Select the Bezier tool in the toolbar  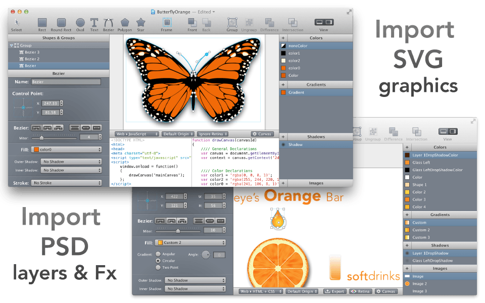click(108, 23)
